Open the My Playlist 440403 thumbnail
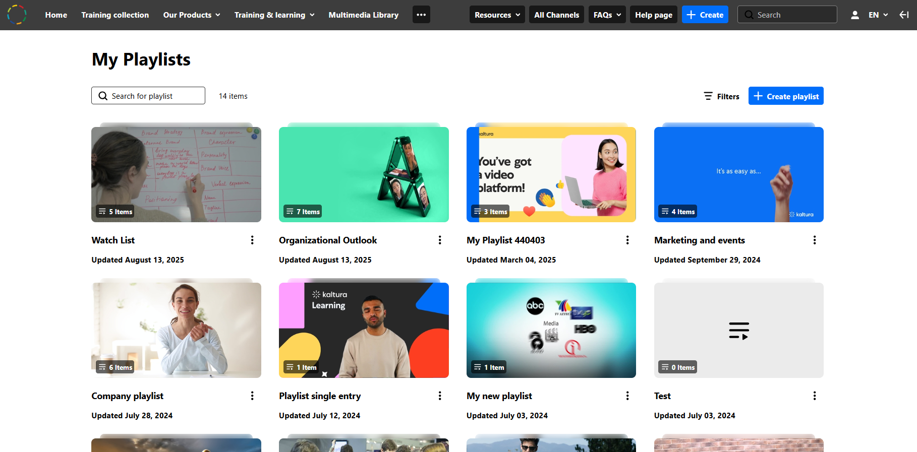 tap(551, 174)
